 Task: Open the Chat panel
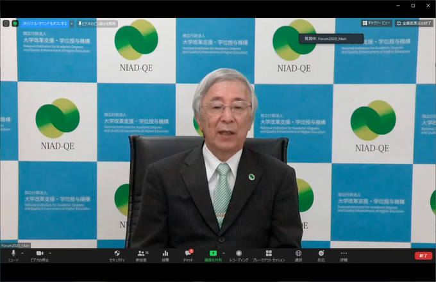point(189,254)
